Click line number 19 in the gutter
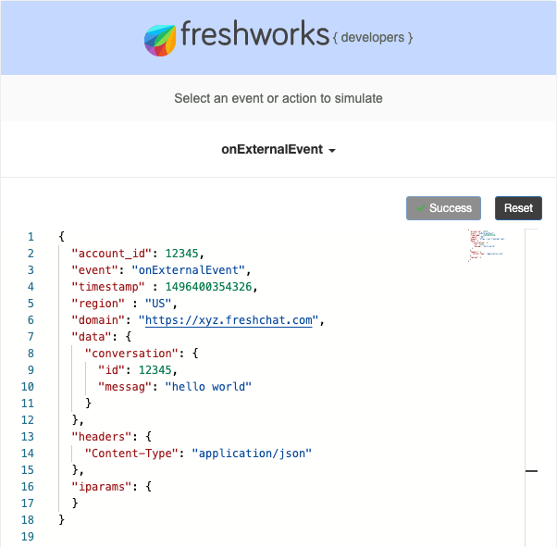The height and width of the screenshot is (547, 557). pos(28,536)
